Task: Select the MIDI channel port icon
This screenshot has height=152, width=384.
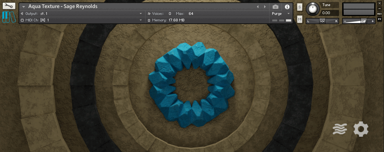Action: (x=22, y=20)
